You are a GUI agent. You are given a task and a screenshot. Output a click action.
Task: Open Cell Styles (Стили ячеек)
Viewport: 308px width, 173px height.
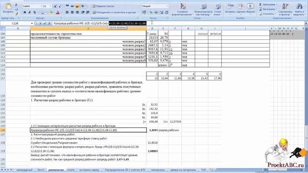pyautogui.click(x=218, y=9)
